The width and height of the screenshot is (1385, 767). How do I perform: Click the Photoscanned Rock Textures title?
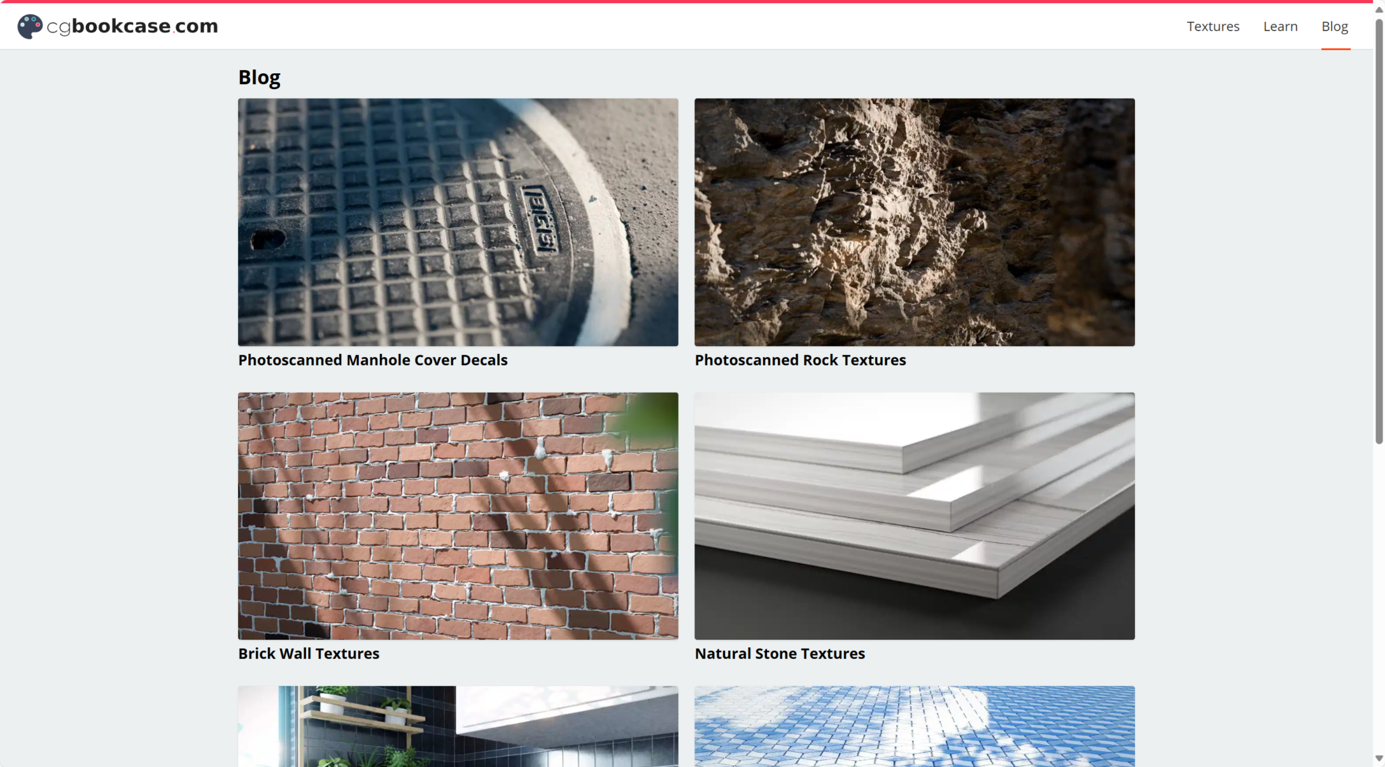coord(800,360)
